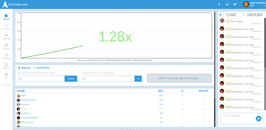The image size is (266, 130).
Task: Click UfukEgemen [TR]'s avatar icon
Action: [19, 100]
